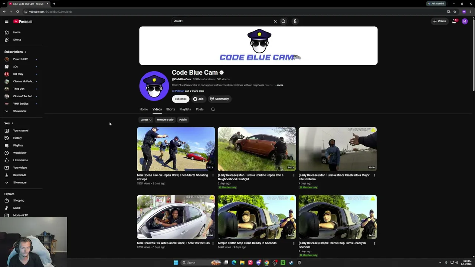Open Downloads
Screen dimensions: 475x267
tap(20, 175)
